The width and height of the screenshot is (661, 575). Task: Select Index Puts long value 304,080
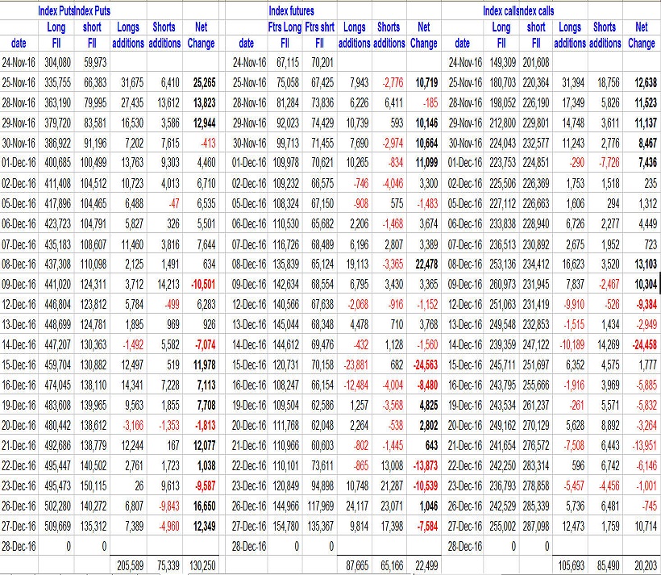pyautogui.click(x=57, y=63)
